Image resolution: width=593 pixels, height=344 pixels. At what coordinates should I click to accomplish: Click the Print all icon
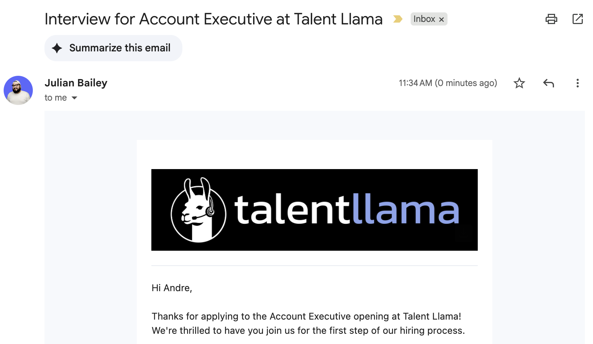tap(551, 19)
